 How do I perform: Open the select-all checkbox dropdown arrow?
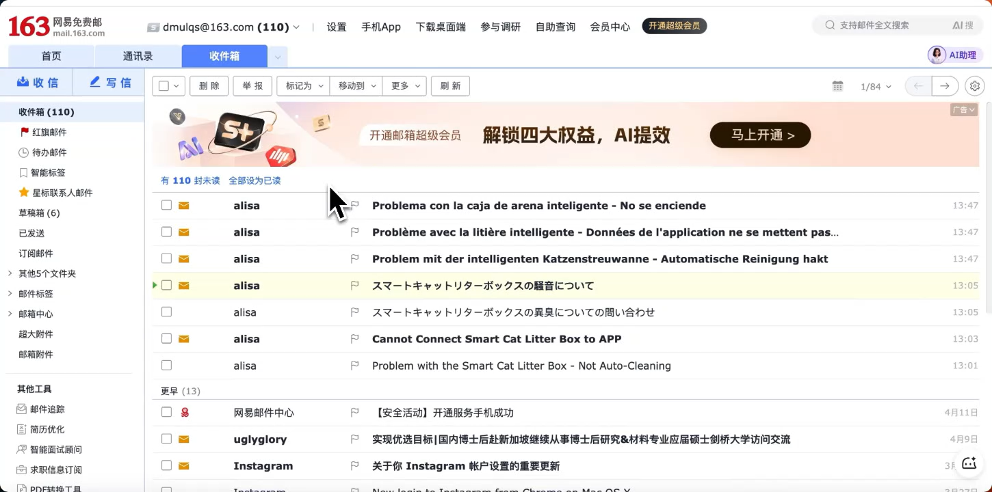pyautogui.click(x=177, y=86)
